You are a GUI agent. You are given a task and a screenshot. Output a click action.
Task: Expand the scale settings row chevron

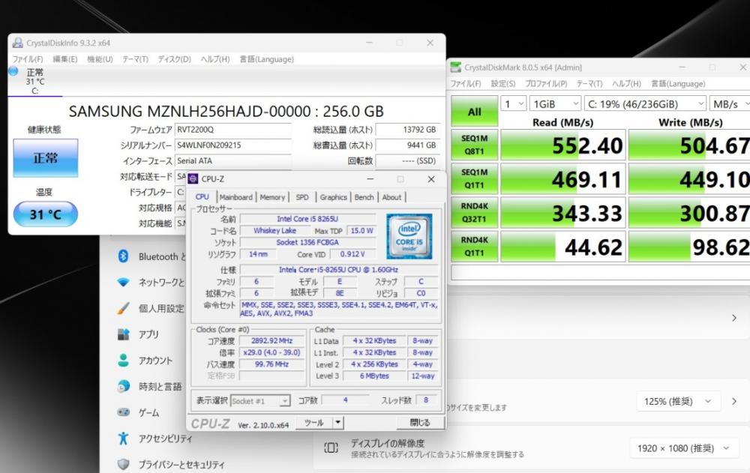(734, 401)
